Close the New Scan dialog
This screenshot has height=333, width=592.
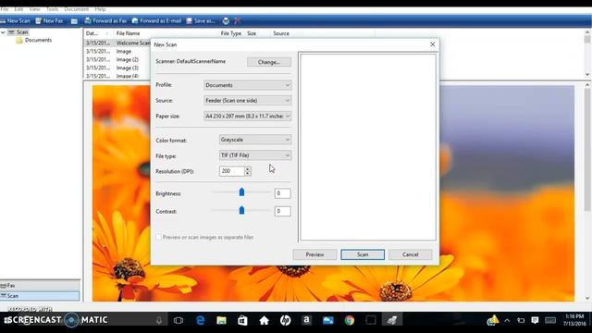432,44
